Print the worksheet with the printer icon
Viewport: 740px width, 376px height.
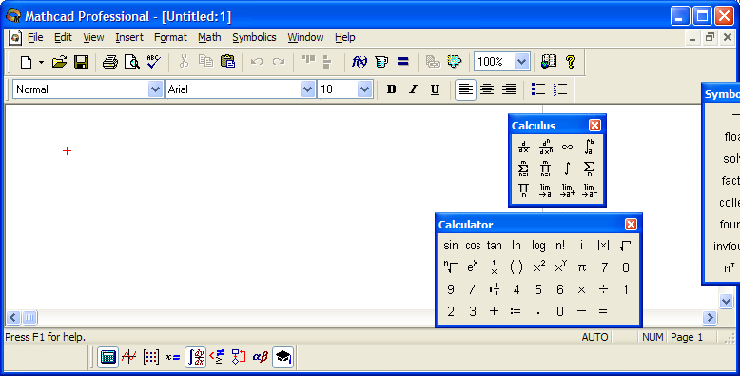[110, 62]
